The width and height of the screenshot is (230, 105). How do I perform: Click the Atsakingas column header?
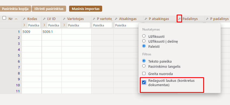pyautogui.click(x=128, y=19)
